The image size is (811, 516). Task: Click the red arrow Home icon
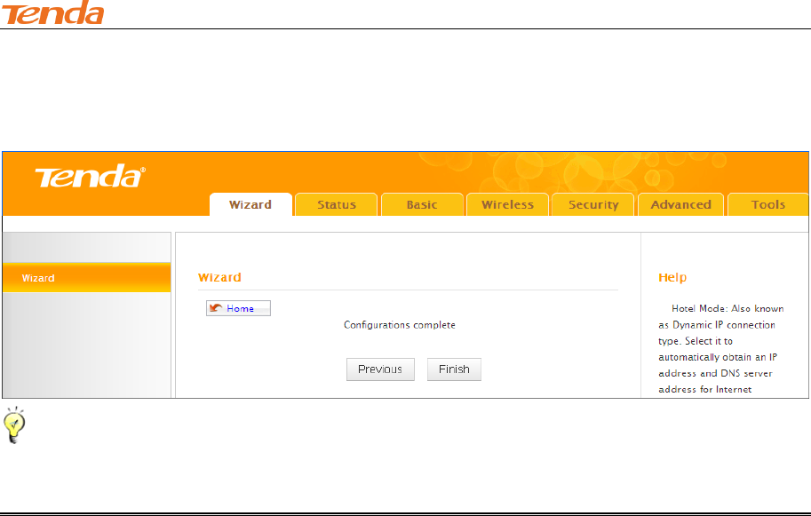point(216,308)
